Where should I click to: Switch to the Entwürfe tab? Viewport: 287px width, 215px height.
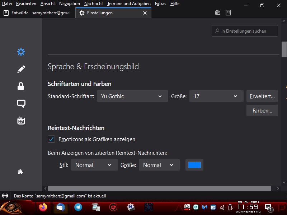click(x=37, y=13)
